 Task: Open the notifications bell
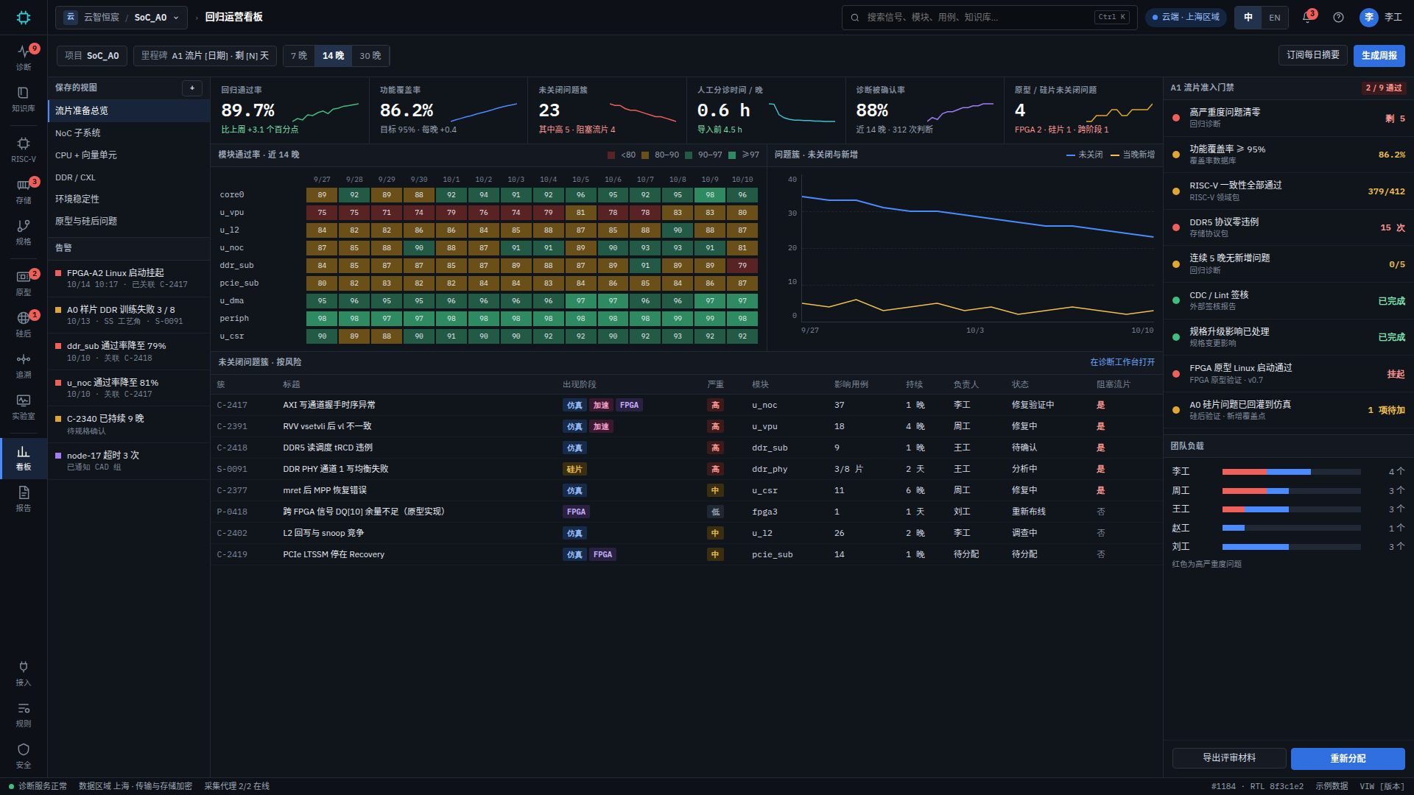tap(1307, 17)
